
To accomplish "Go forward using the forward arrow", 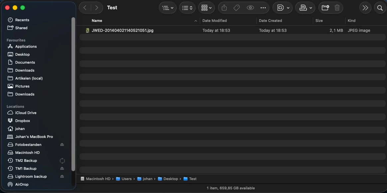I will [96, 8].
